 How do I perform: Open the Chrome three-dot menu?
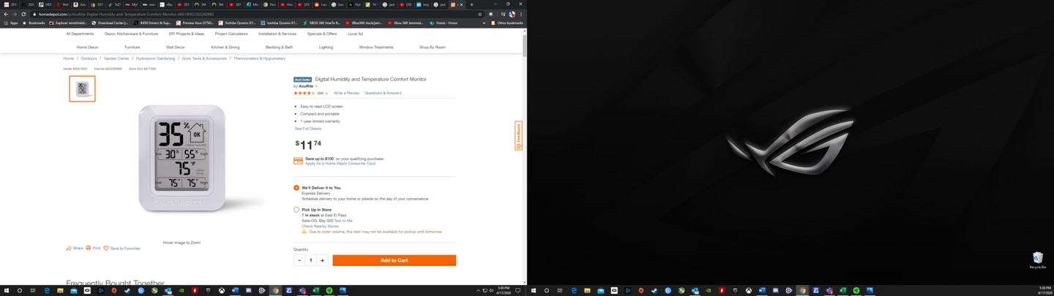(521, 14)
